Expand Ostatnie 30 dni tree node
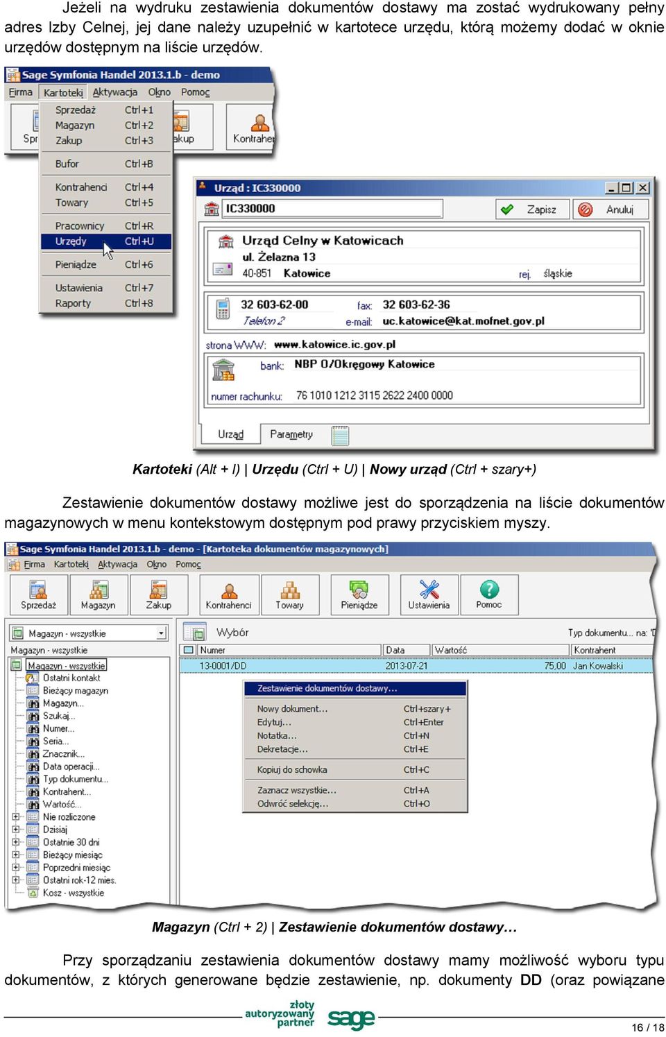 tap(16, 842)
